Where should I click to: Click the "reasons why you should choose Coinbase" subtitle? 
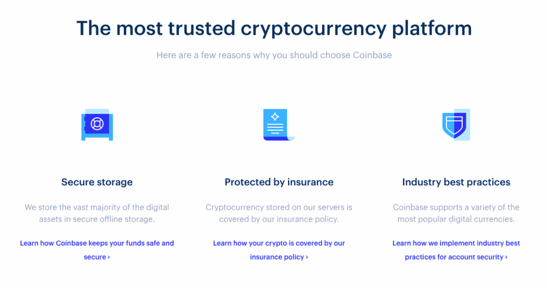click(274, 55)
